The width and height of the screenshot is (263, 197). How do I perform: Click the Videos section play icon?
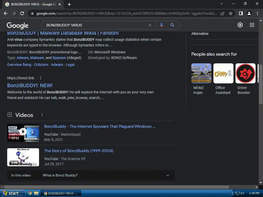point(10,115)
